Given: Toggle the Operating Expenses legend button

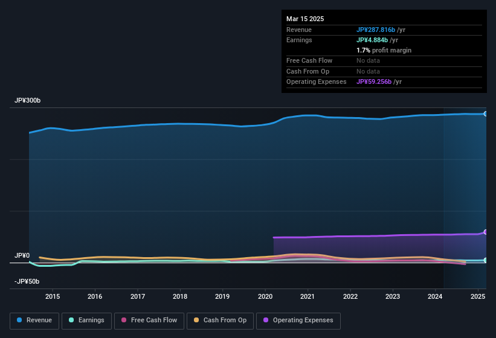Looking at the screenshot, I should point(298,320).
